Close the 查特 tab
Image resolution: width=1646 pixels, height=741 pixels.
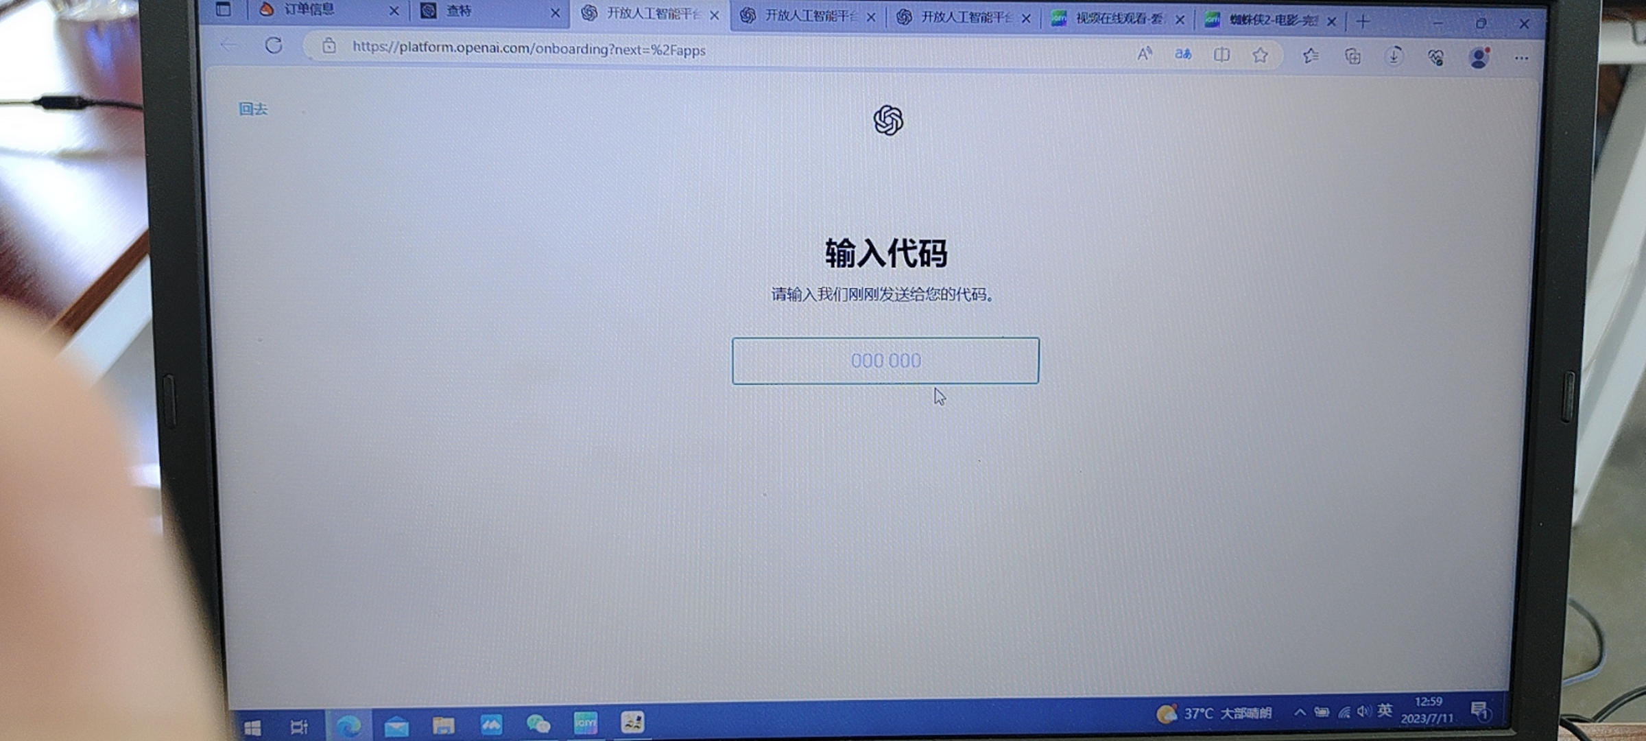555,12
